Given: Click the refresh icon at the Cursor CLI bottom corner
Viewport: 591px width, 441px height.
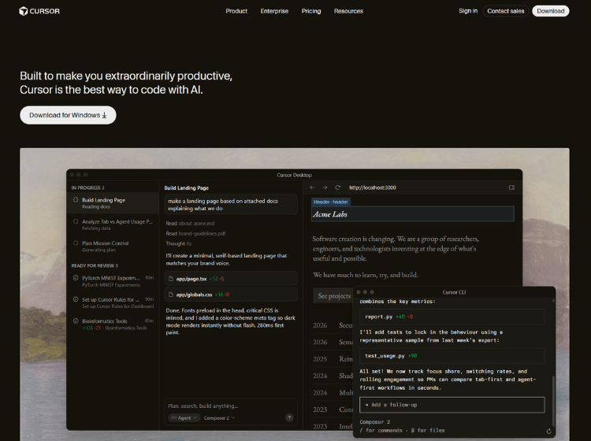Looking at the screenshot, I should point(548,432).
